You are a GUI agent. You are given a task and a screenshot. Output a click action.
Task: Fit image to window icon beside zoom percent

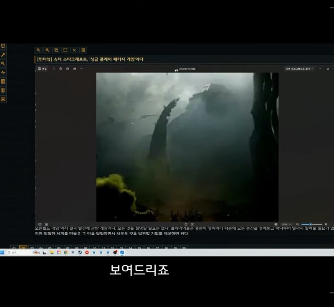click(276, 224)
